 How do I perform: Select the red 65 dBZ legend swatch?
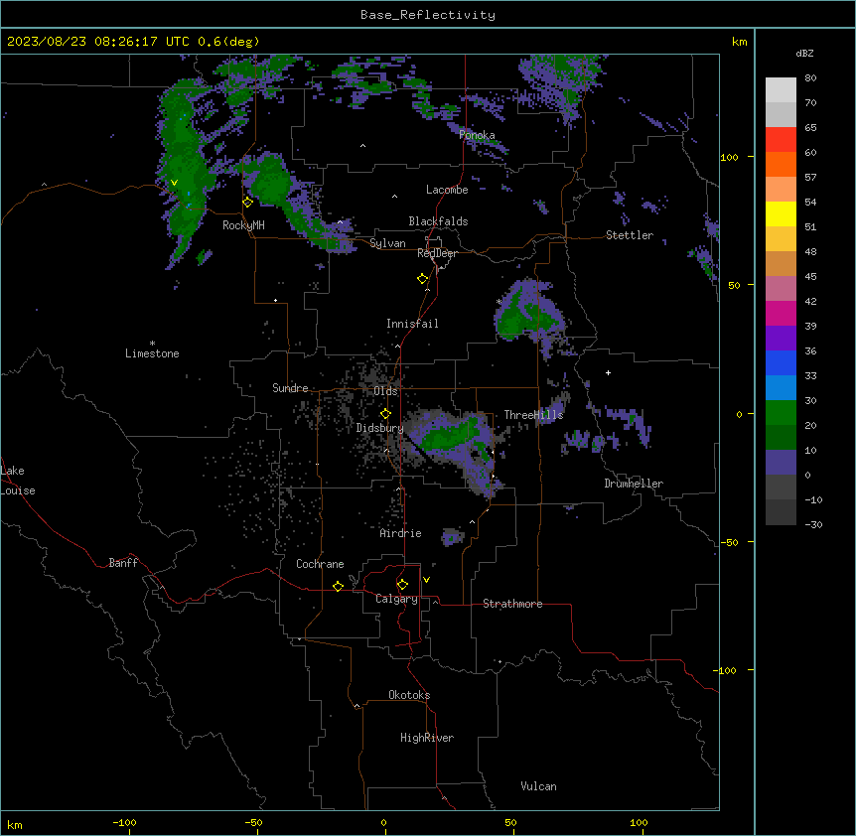click(x=781, y=139)
